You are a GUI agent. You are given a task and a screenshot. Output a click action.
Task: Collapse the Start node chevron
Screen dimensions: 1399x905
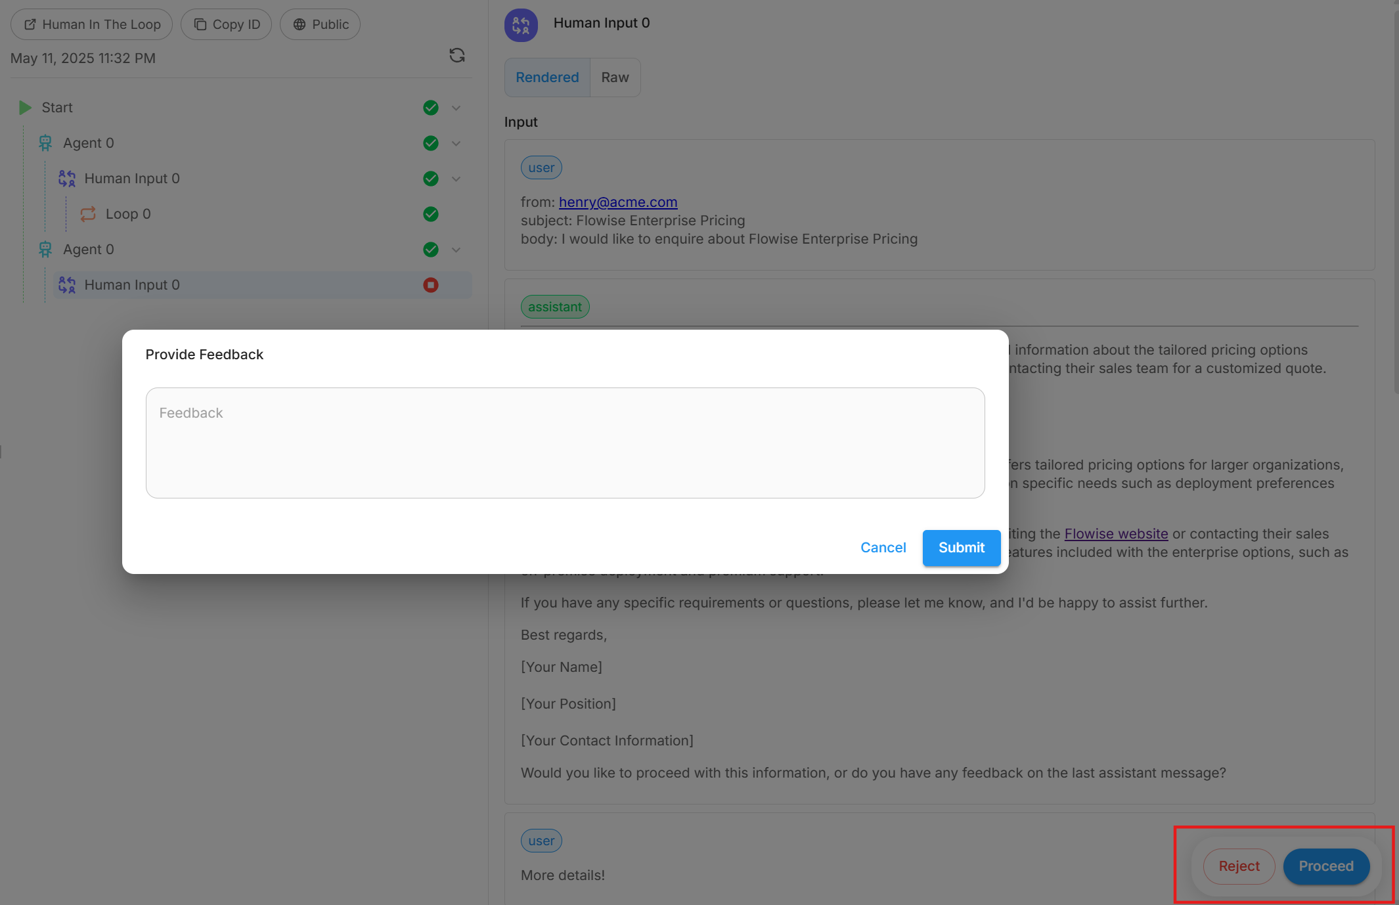456,108
